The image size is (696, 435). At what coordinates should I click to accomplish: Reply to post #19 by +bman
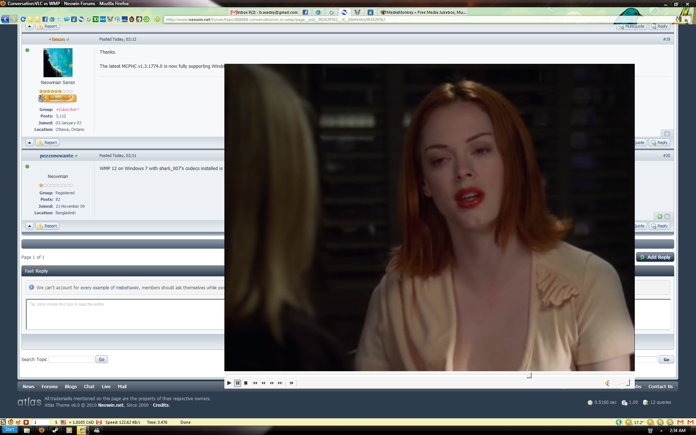click(x=659, y=142)
